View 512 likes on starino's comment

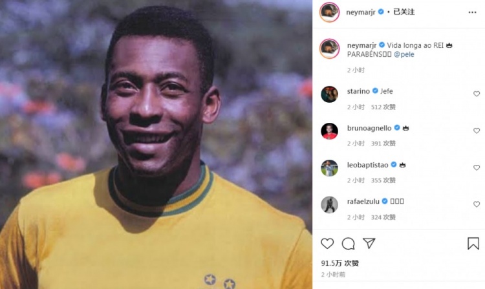383,107
